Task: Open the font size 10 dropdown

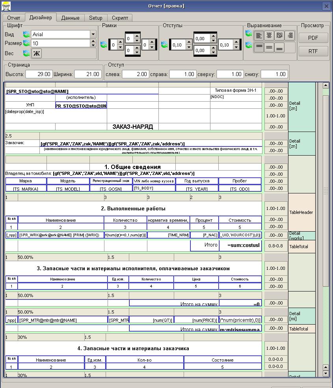Action: point(93,43)
